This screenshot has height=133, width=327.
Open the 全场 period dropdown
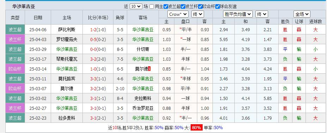(x=302, y=14)
